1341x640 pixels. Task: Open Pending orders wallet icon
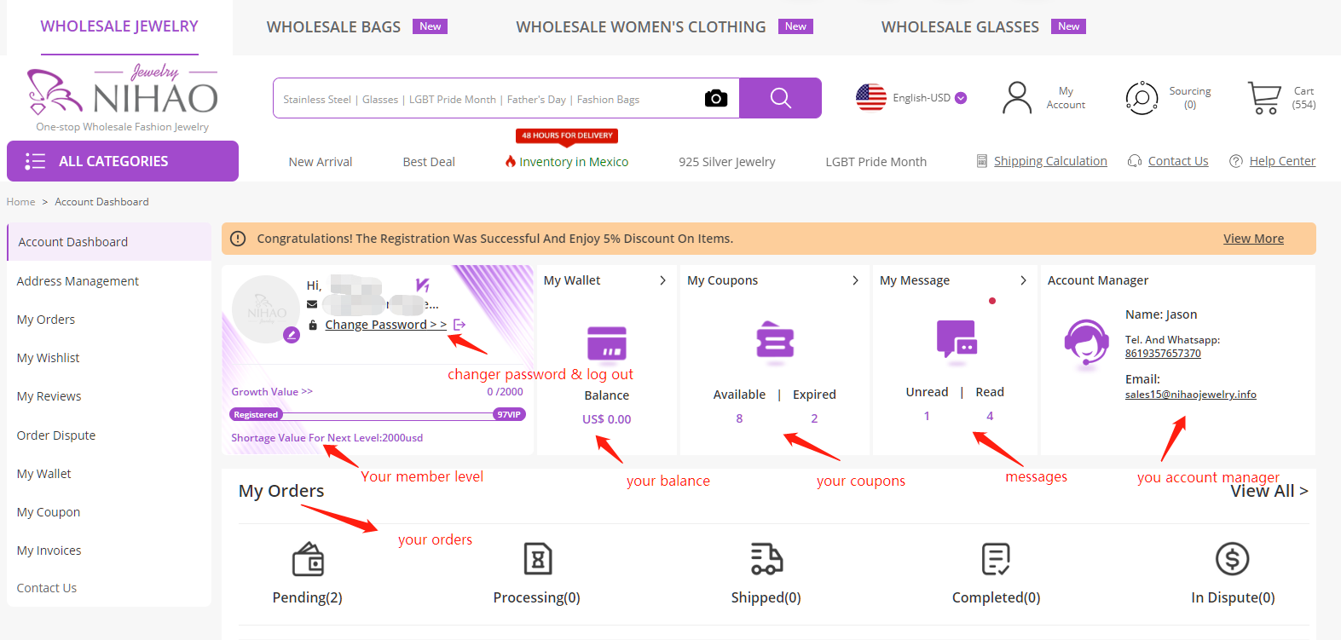(308, 560)
